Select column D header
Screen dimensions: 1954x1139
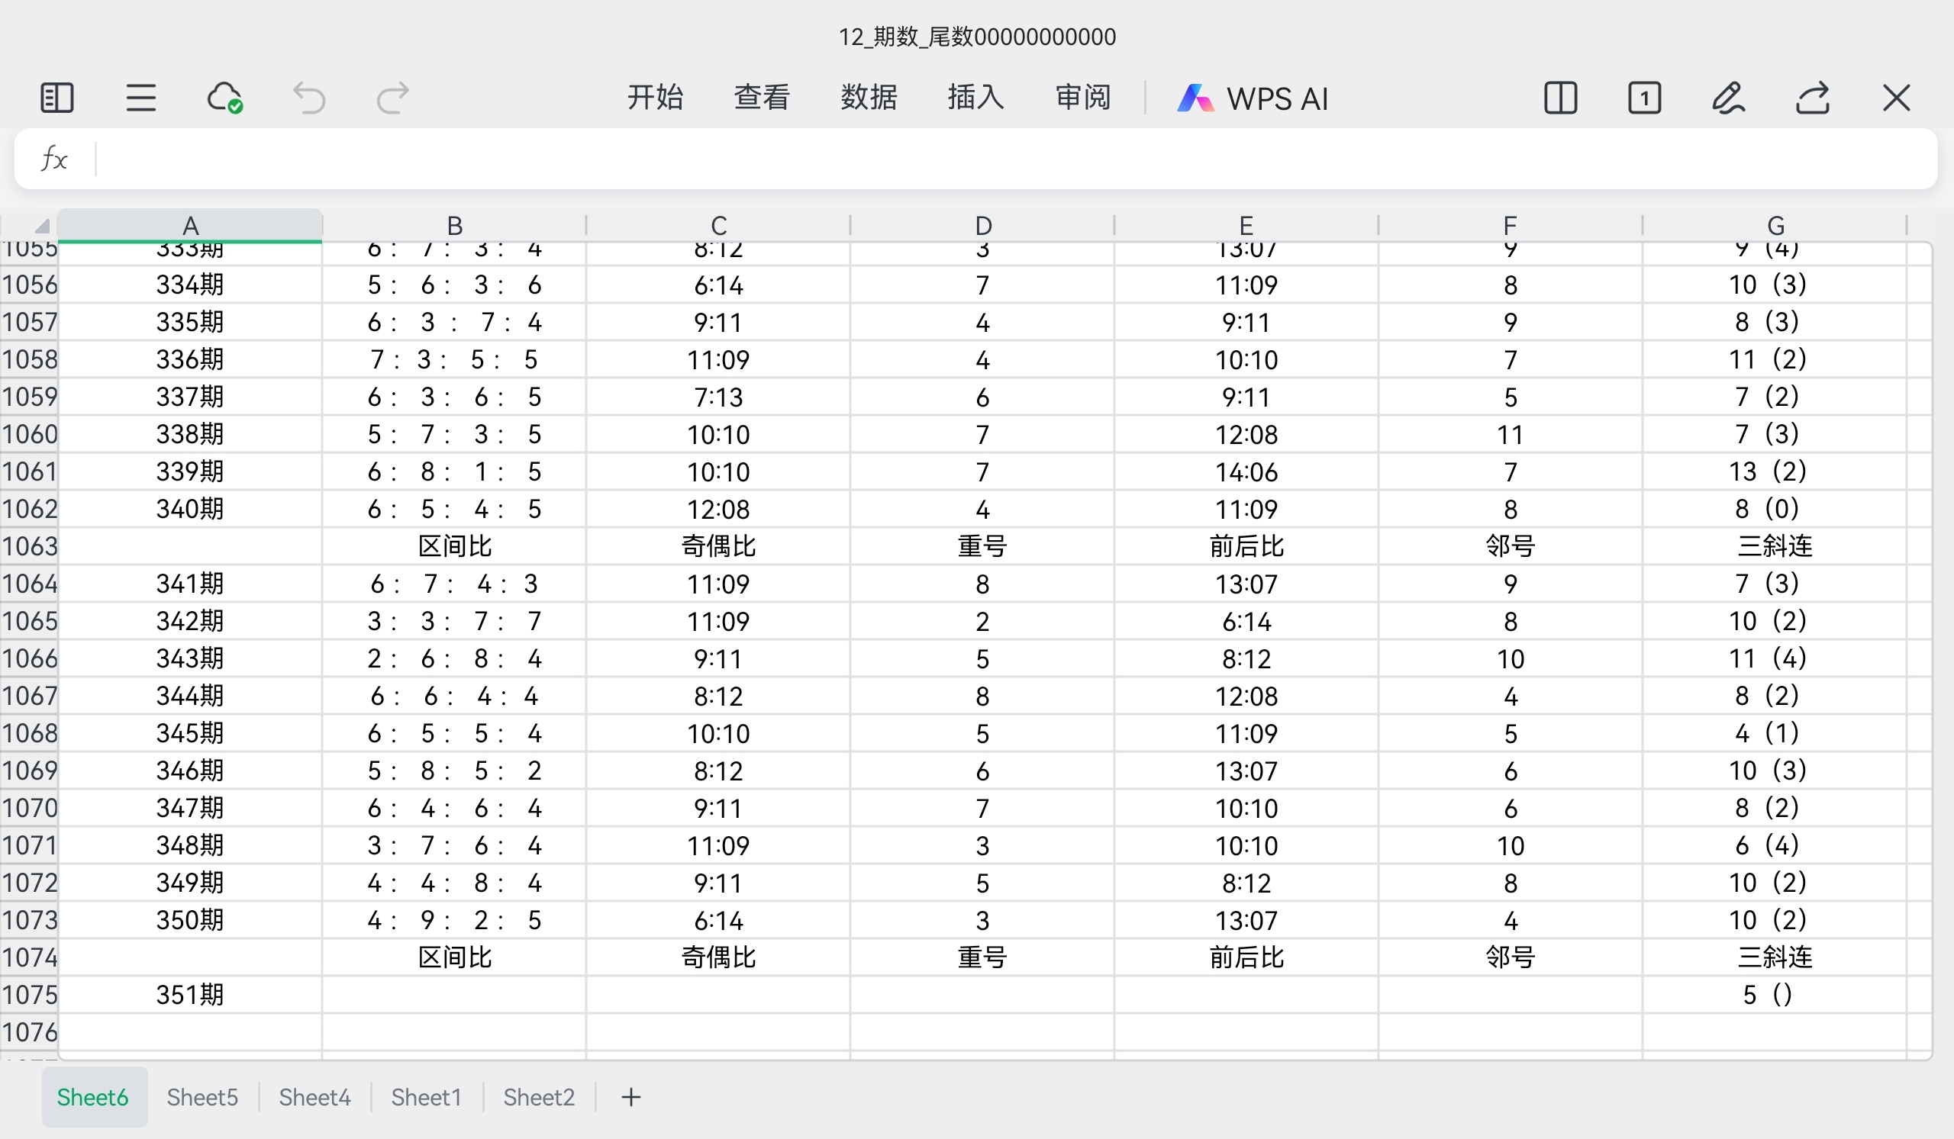pyautogui.click(x=982, y=226)
